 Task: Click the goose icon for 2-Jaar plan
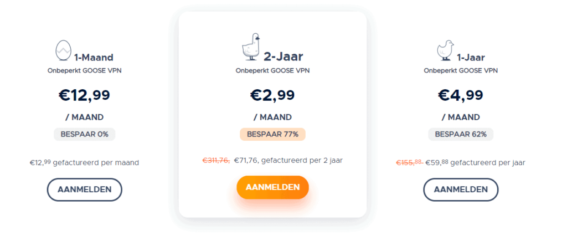pyautogui.click(x=250, y=47)
